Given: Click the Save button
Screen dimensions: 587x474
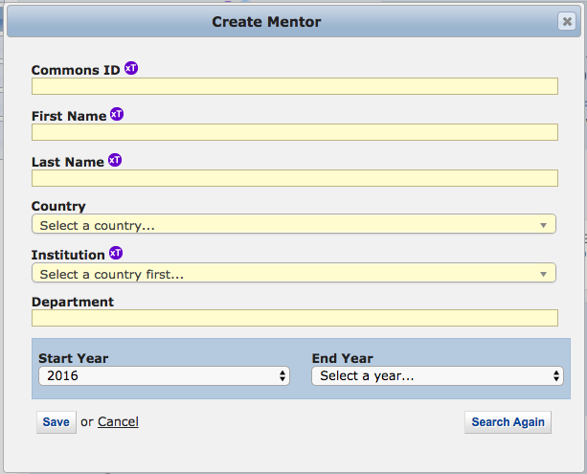Looking at the screenshot, I should [56, 422].
